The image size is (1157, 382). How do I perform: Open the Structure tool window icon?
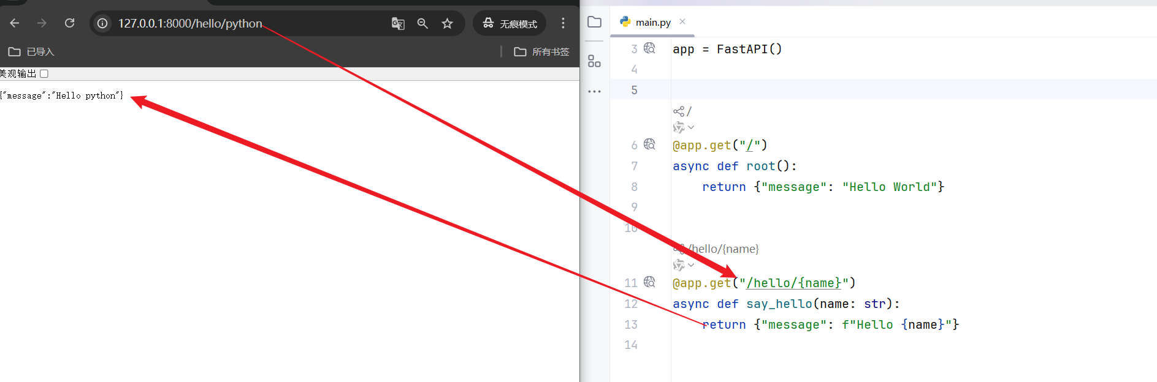(594, 61)
